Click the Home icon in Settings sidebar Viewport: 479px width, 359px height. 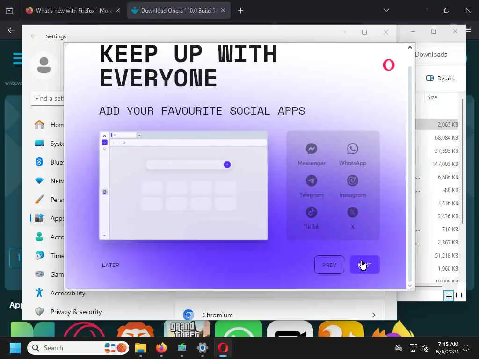pos(39,124)
